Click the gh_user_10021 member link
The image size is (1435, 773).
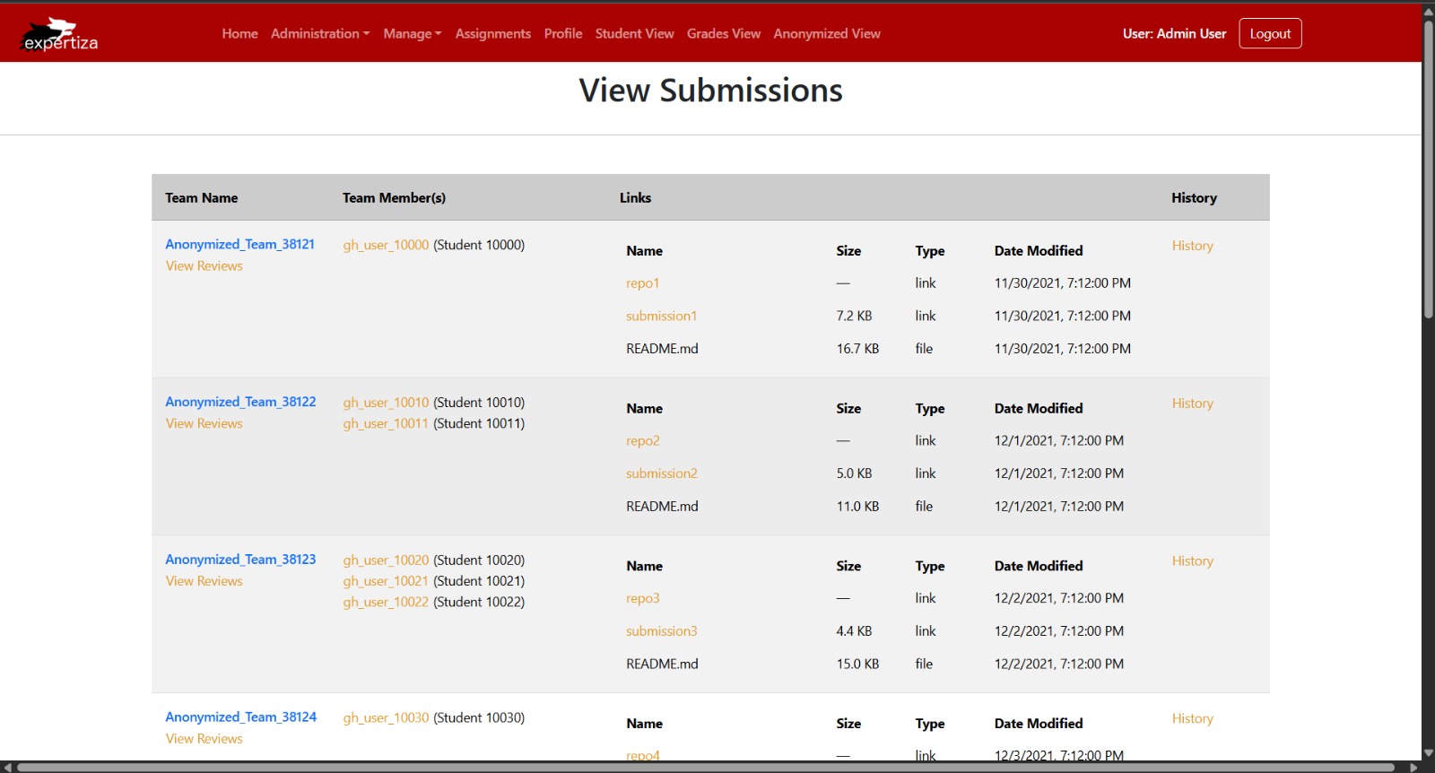coord(386,581)
